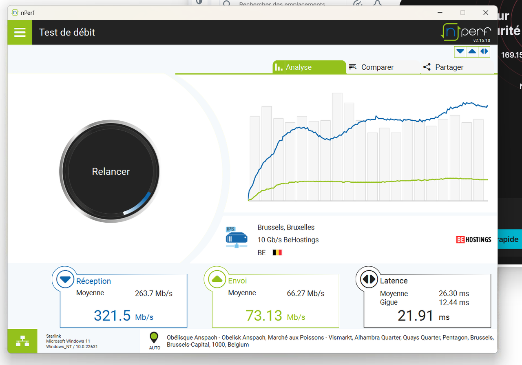This screenshot has height=365, width=522.
Task: Switch to the Analyse tab
Action: 309,67
